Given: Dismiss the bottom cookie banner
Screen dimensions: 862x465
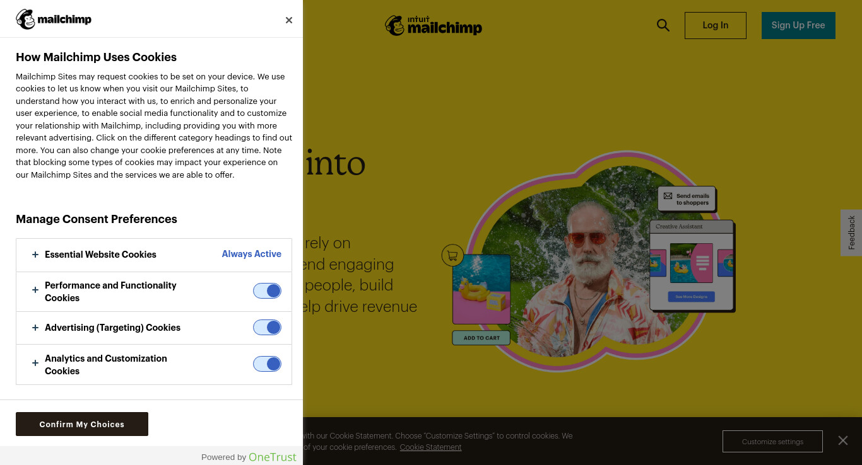Looking at the screenshot, I should tap(843, 440).
